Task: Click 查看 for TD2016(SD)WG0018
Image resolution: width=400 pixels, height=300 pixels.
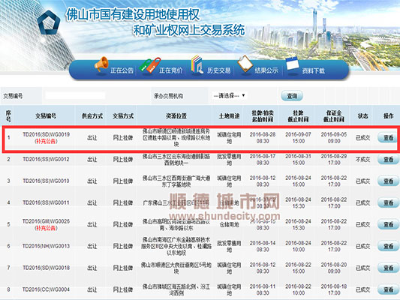Action: tap(388, 268)
